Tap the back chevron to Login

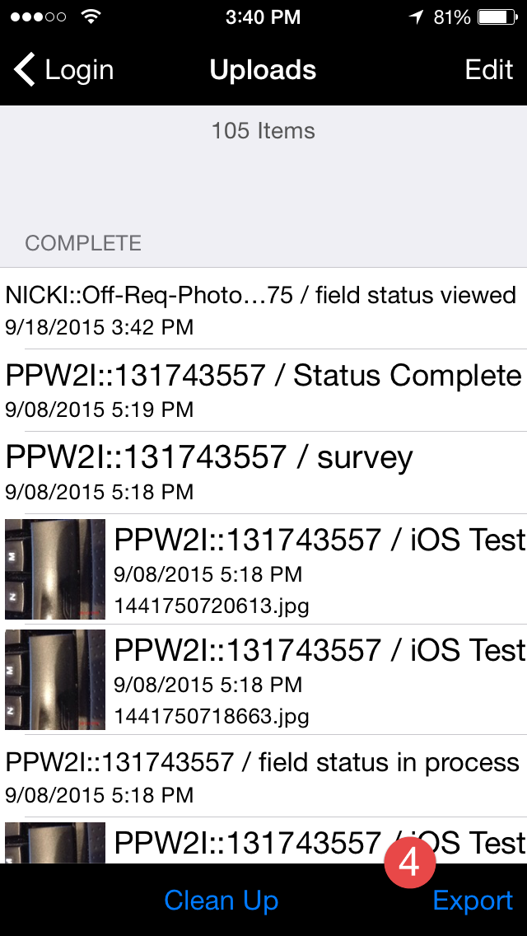pyautogui.click(x=25, y=70)
